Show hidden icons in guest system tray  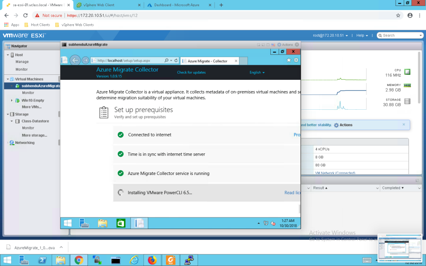point(258,223)
